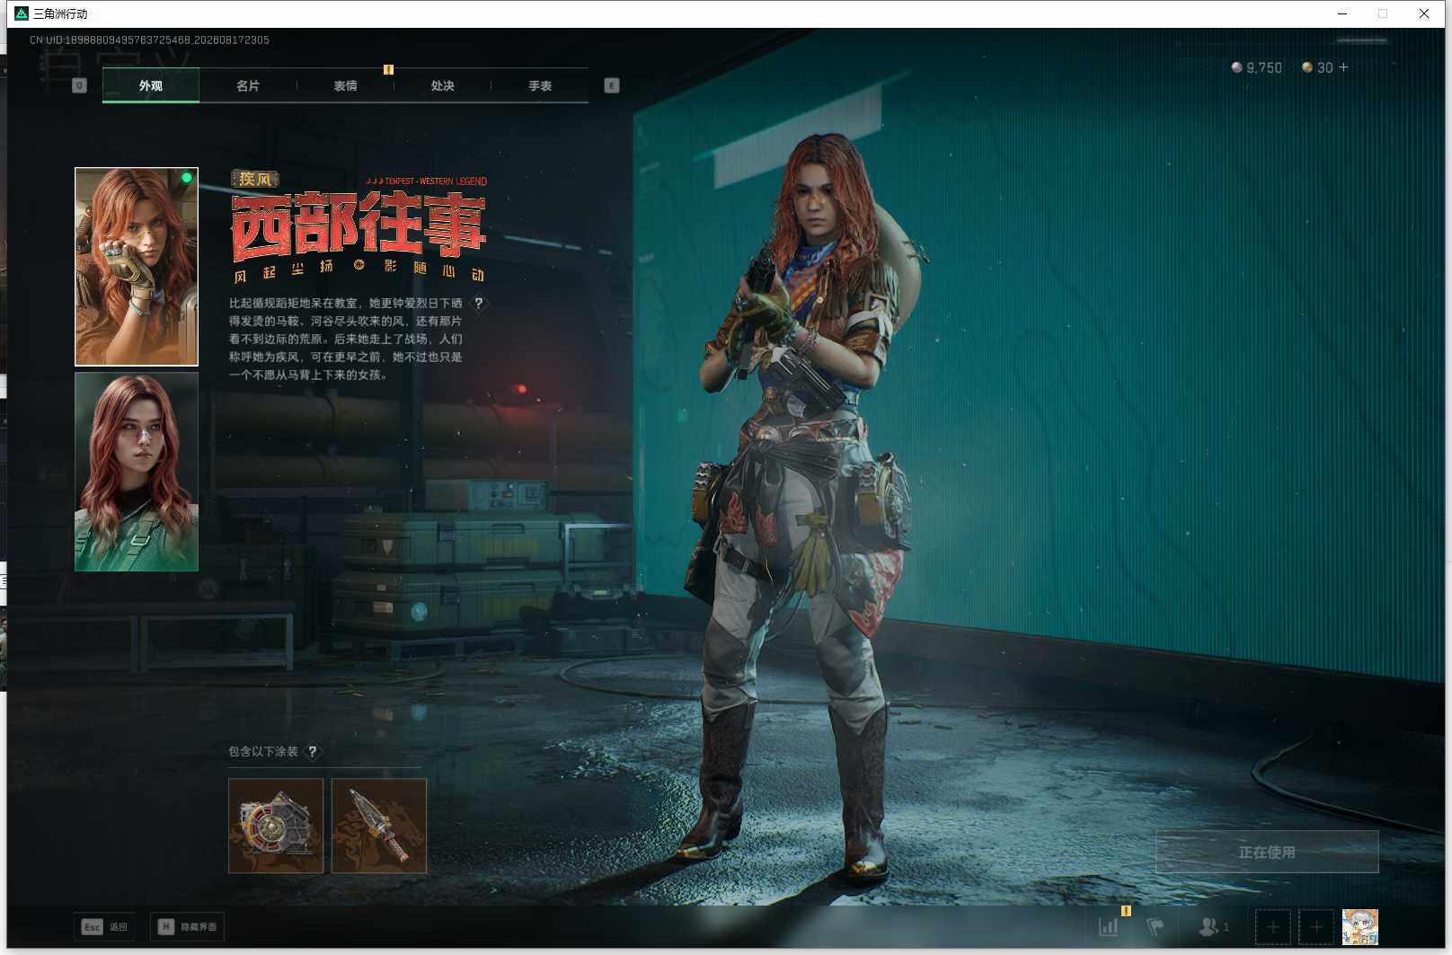Open the 名片 tab
The width and height of the screenshot is (1452, 955).
point(248,85)
